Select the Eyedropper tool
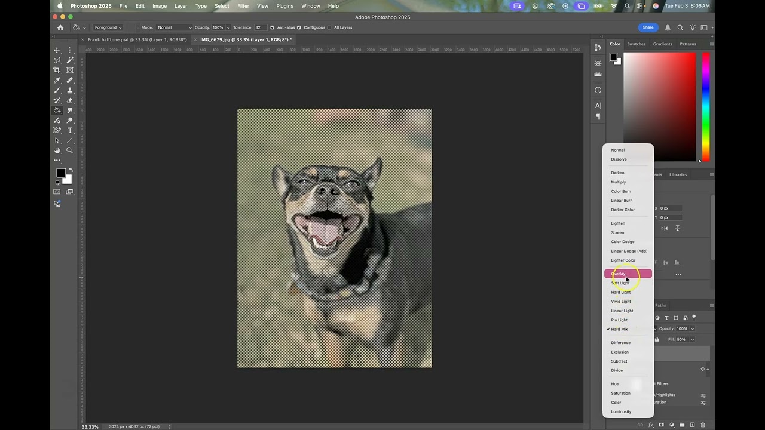Screen dimensions: 765x430 tap(57, 80)
